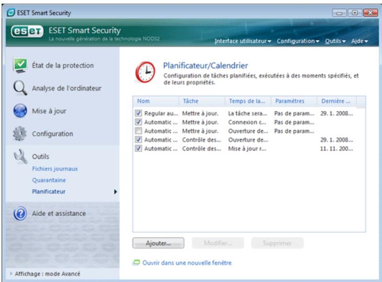This screenshot has width=382, height=282.
Task: Expand the Affichage : mode Avancé arrow
Action: click(11, 274)
